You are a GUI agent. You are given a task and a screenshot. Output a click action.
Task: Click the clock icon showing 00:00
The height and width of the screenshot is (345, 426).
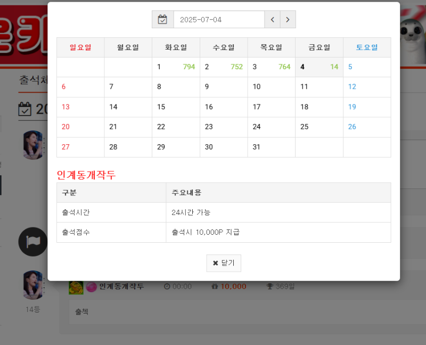167,286
